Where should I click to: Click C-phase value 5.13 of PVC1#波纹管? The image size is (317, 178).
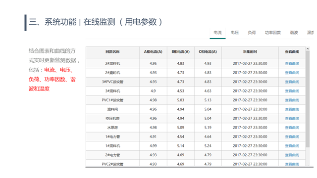pyautogui.click(x=208, y=100)
